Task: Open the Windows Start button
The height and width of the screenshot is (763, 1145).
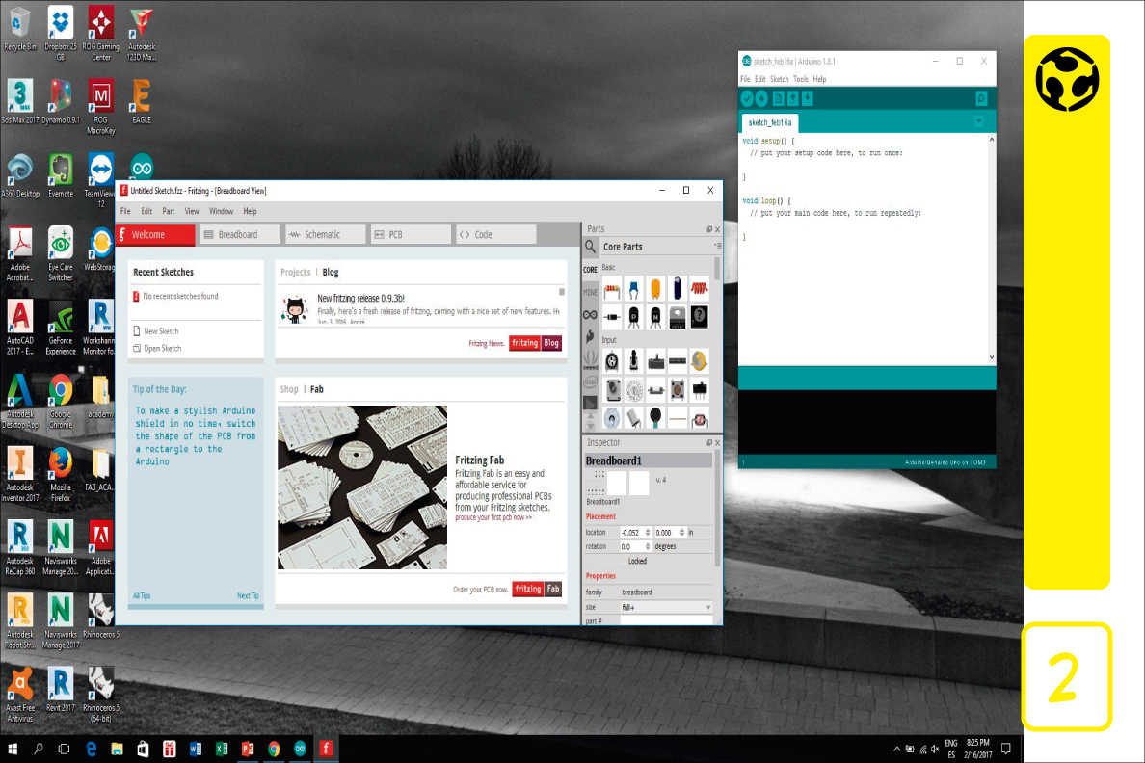Action: (13, 749)
